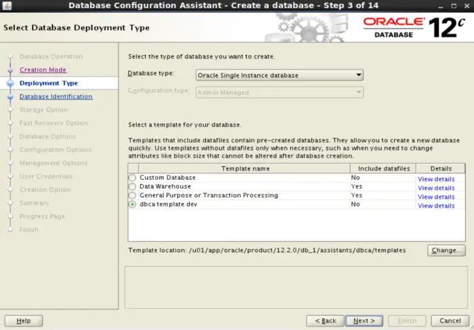Go to Creation Mode step

click(43, 70)
